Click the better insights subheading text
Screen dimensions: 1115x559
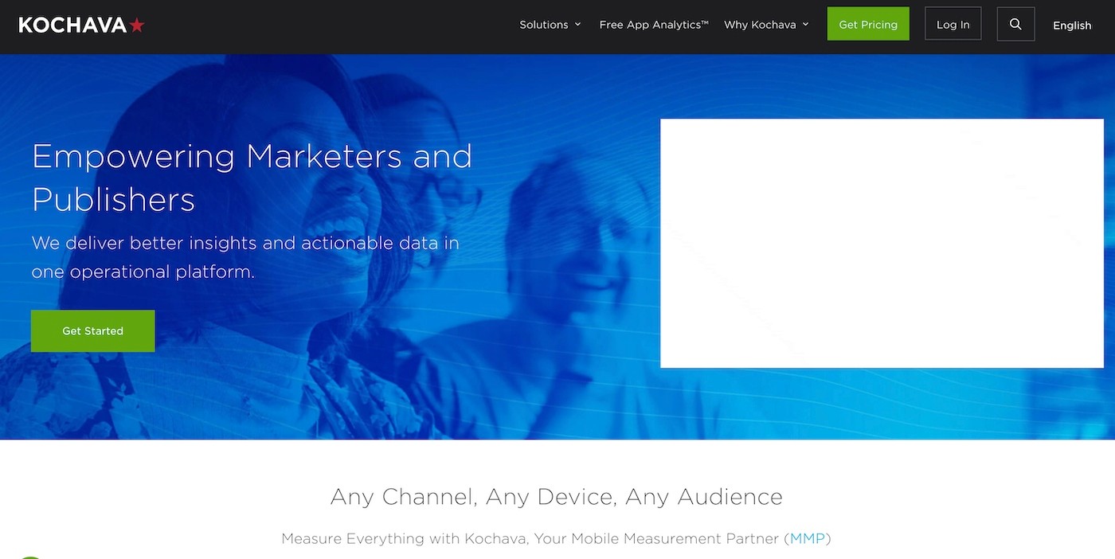(245, 257)
